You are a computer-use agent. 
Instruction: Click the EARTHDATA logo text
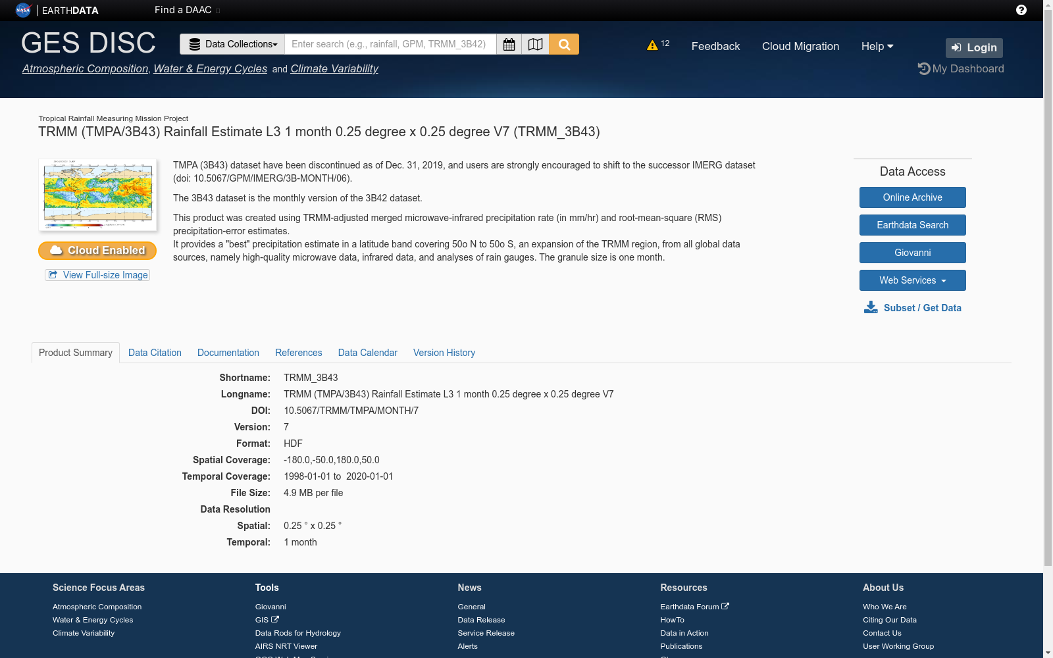70,11
